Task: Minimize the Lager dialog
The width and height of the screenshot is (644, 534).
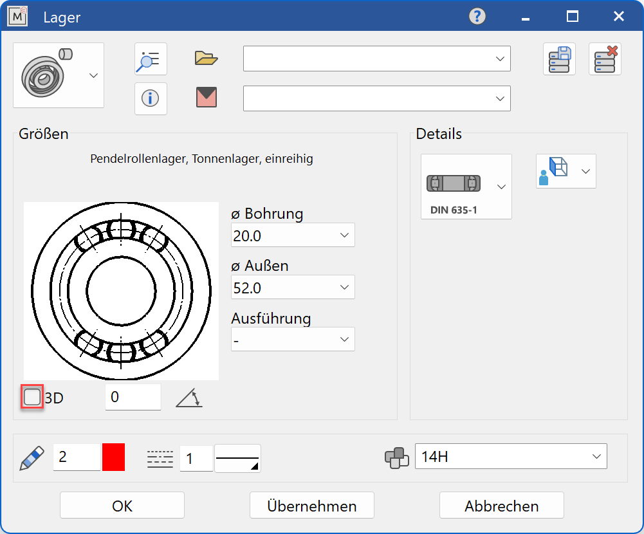Action: click(x=526, y=19)
